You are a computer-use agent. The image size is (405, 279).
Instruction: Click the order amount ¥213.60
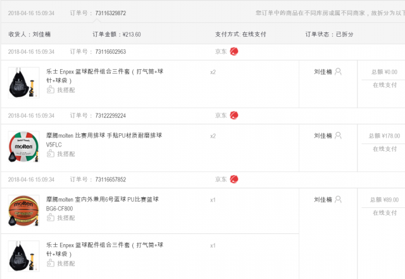(132, 34)
